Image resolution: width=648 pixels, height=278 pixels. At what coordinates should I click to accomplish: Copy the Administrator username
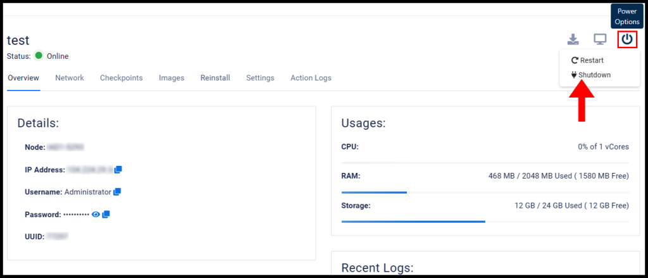pos(117,192)
